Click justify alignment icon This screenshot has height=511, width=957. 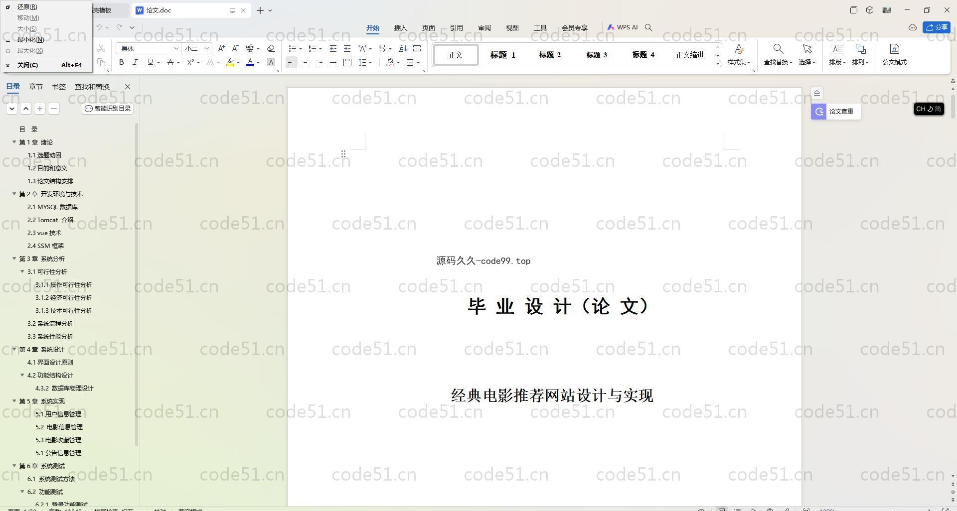tap(333, 62)
